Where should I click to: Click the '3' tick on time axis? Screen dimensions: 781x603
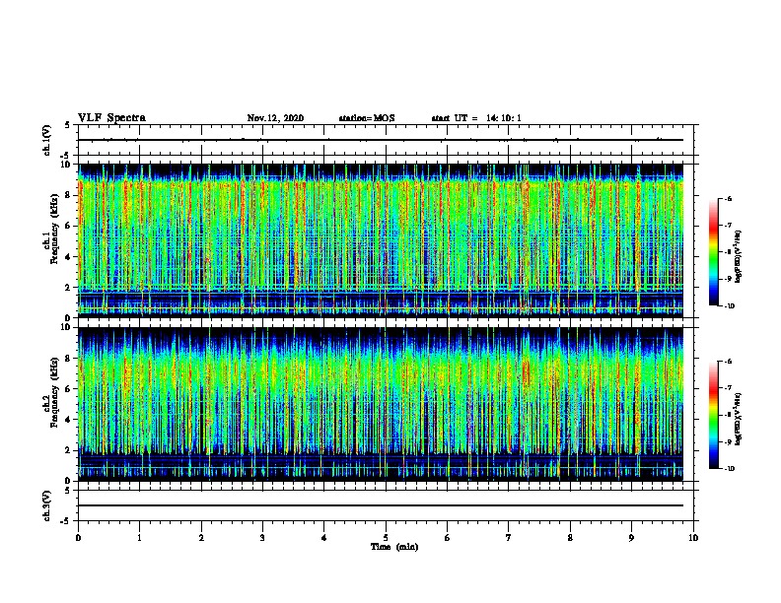point(263,537)
